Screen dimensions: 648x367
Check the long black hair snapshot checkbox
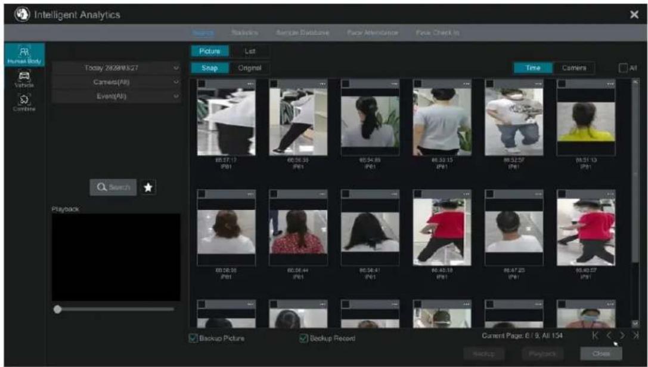(346, 194)
